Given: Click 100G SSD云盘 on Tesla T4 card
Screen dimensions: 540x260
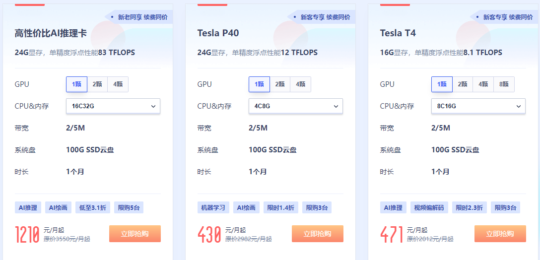Looking at the screenshot, I should pyautogui.click(x=455, y=150).
